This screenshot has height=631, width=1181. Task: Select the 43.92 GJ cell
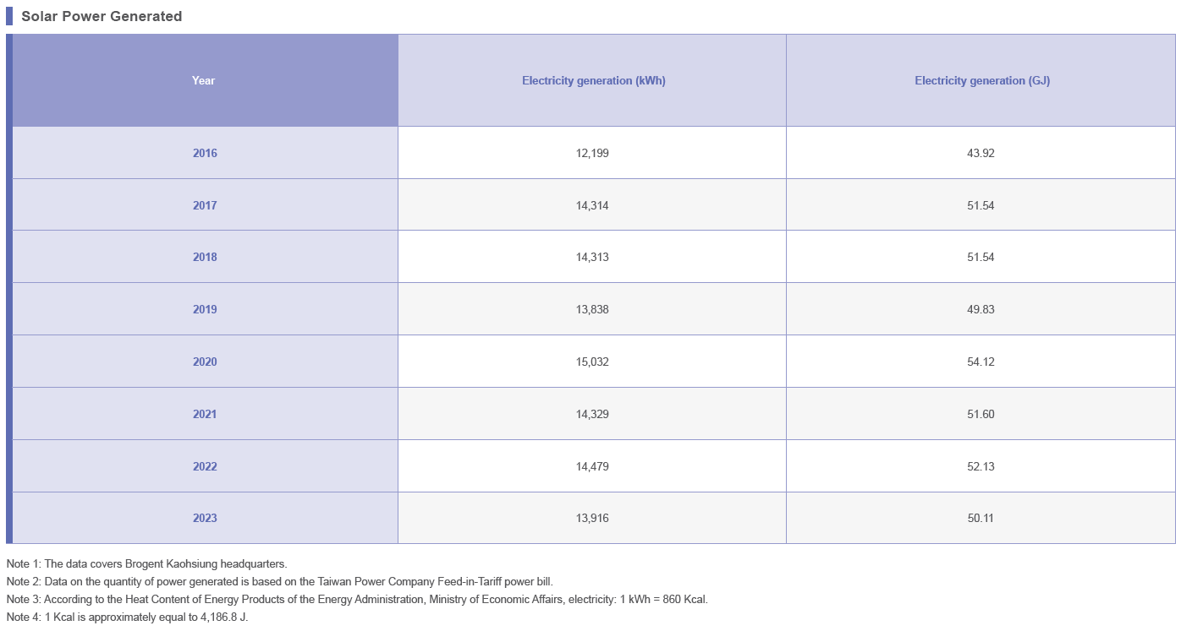(981, 153)
